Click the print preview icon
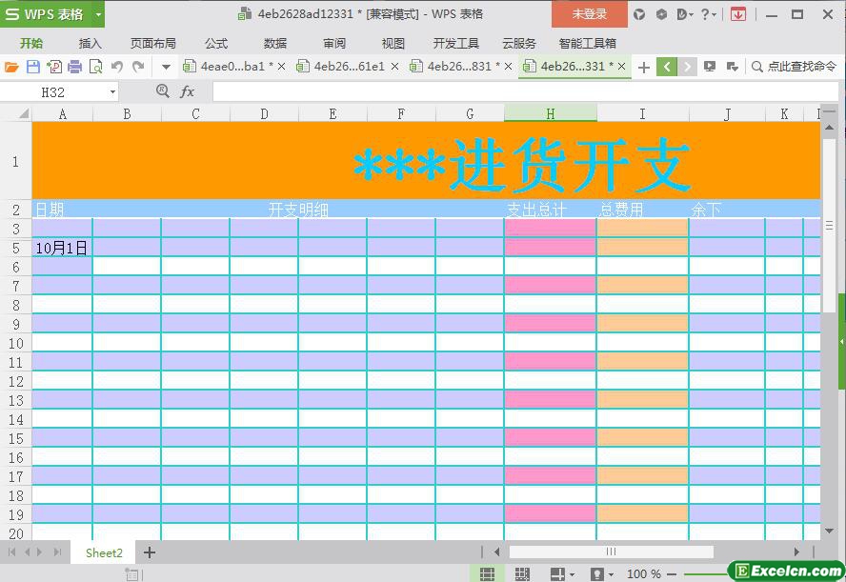Screen dimensions: 846x582 [x=95, y=67]
